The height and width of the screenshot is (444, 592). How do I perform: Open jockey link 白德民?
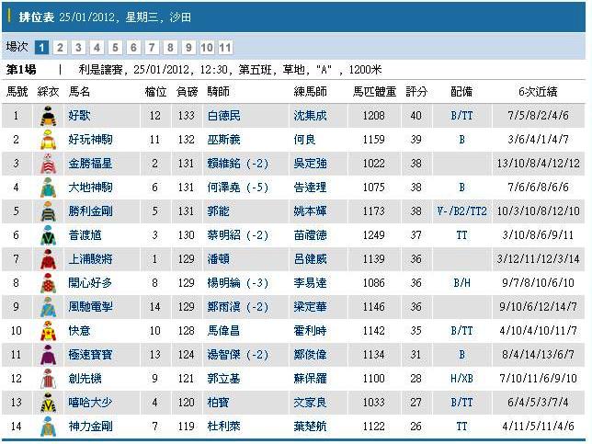pos(223,116)
